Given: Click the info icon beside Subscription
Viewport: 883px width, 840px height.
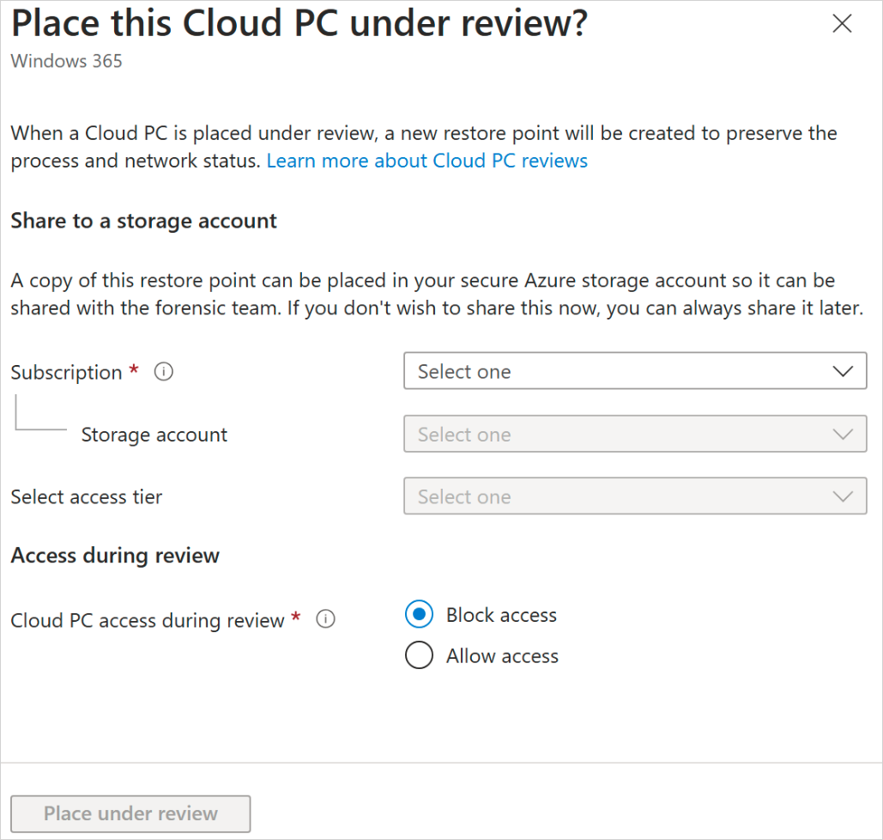Looking at the screenshot, I should coord(163,371).
